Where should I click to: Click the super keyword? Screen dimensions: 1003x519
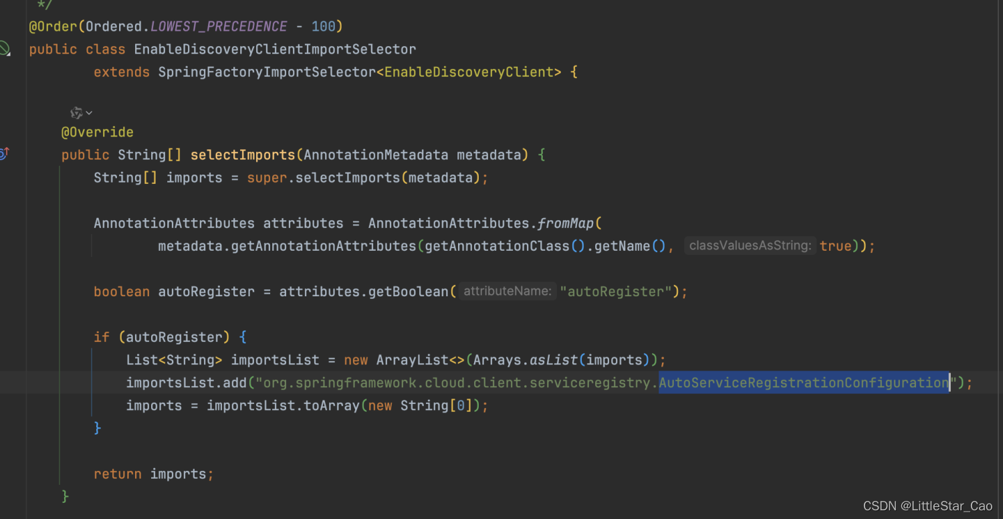click(267, 178)
